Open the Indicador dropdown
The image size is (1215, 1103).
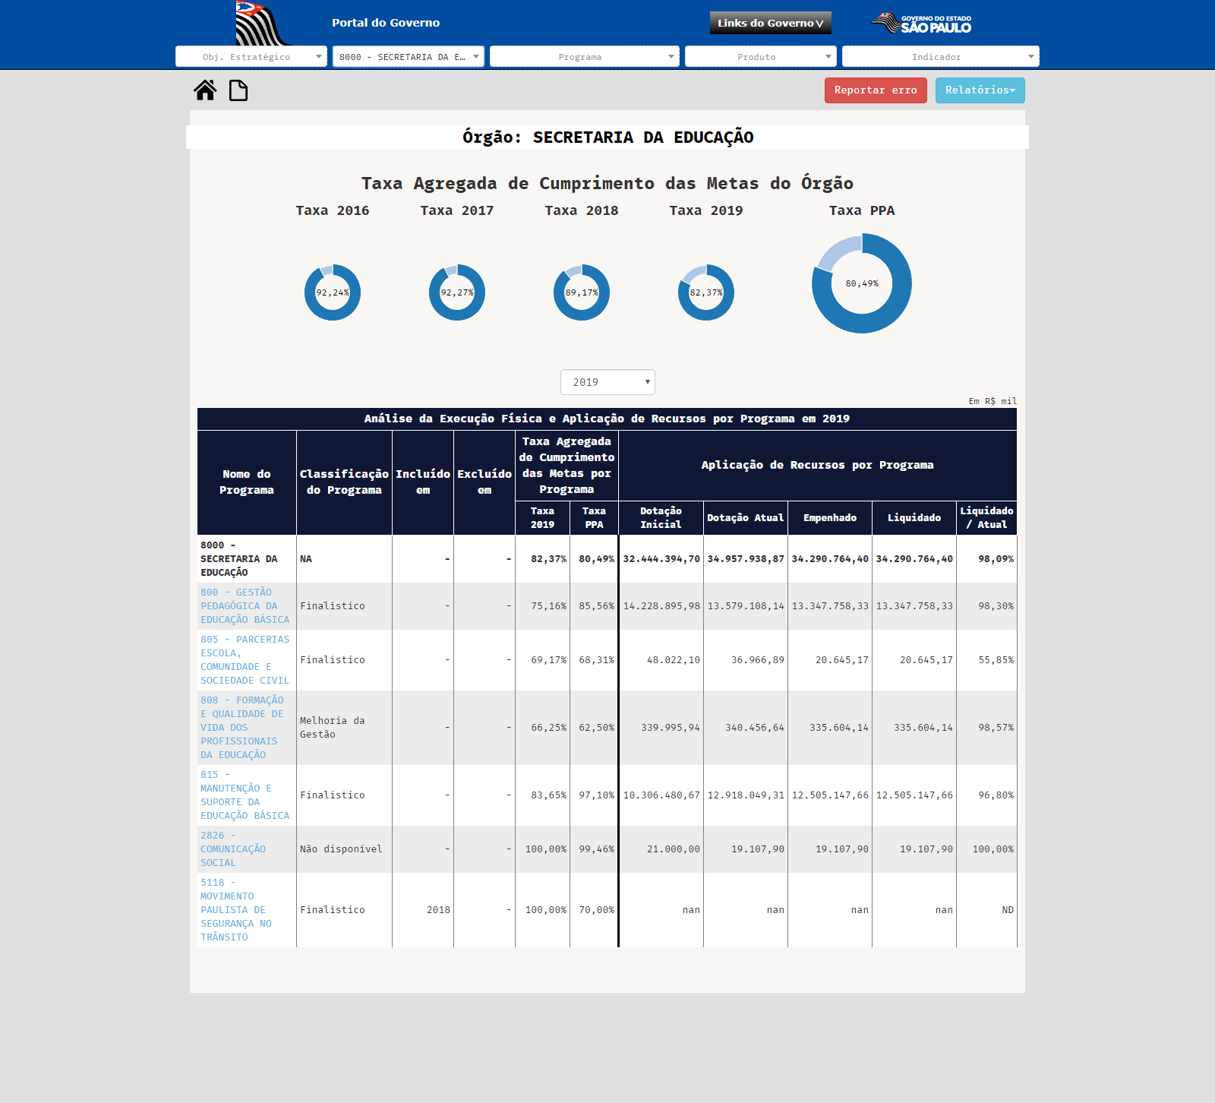click(x=940, y=57)
